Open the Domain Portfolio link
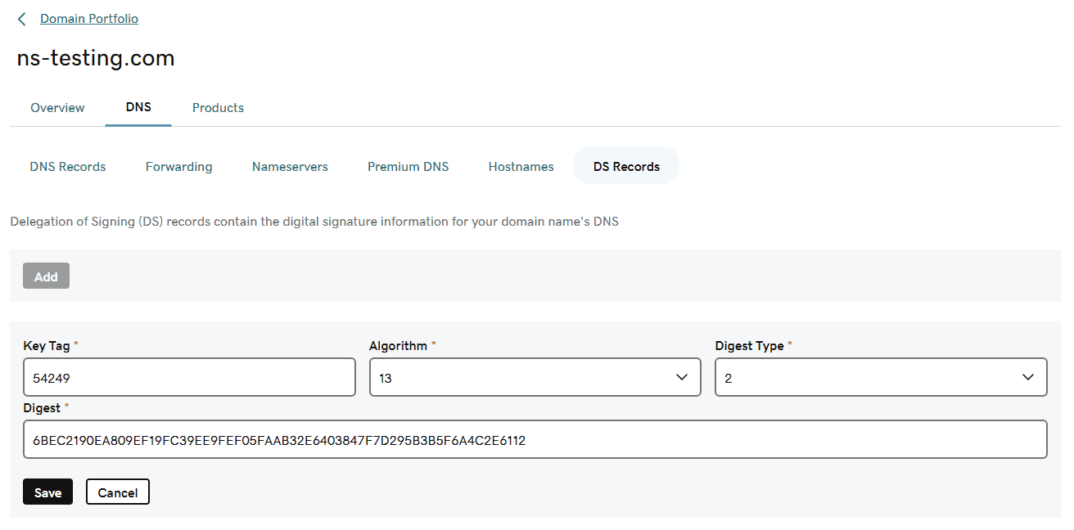The image size is (1074, 530). [88, 18]
